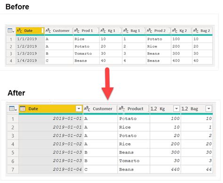223x183 pixels.
Task: Click the cell 1/1/2019 in Before table
Action: click(30, 39)
